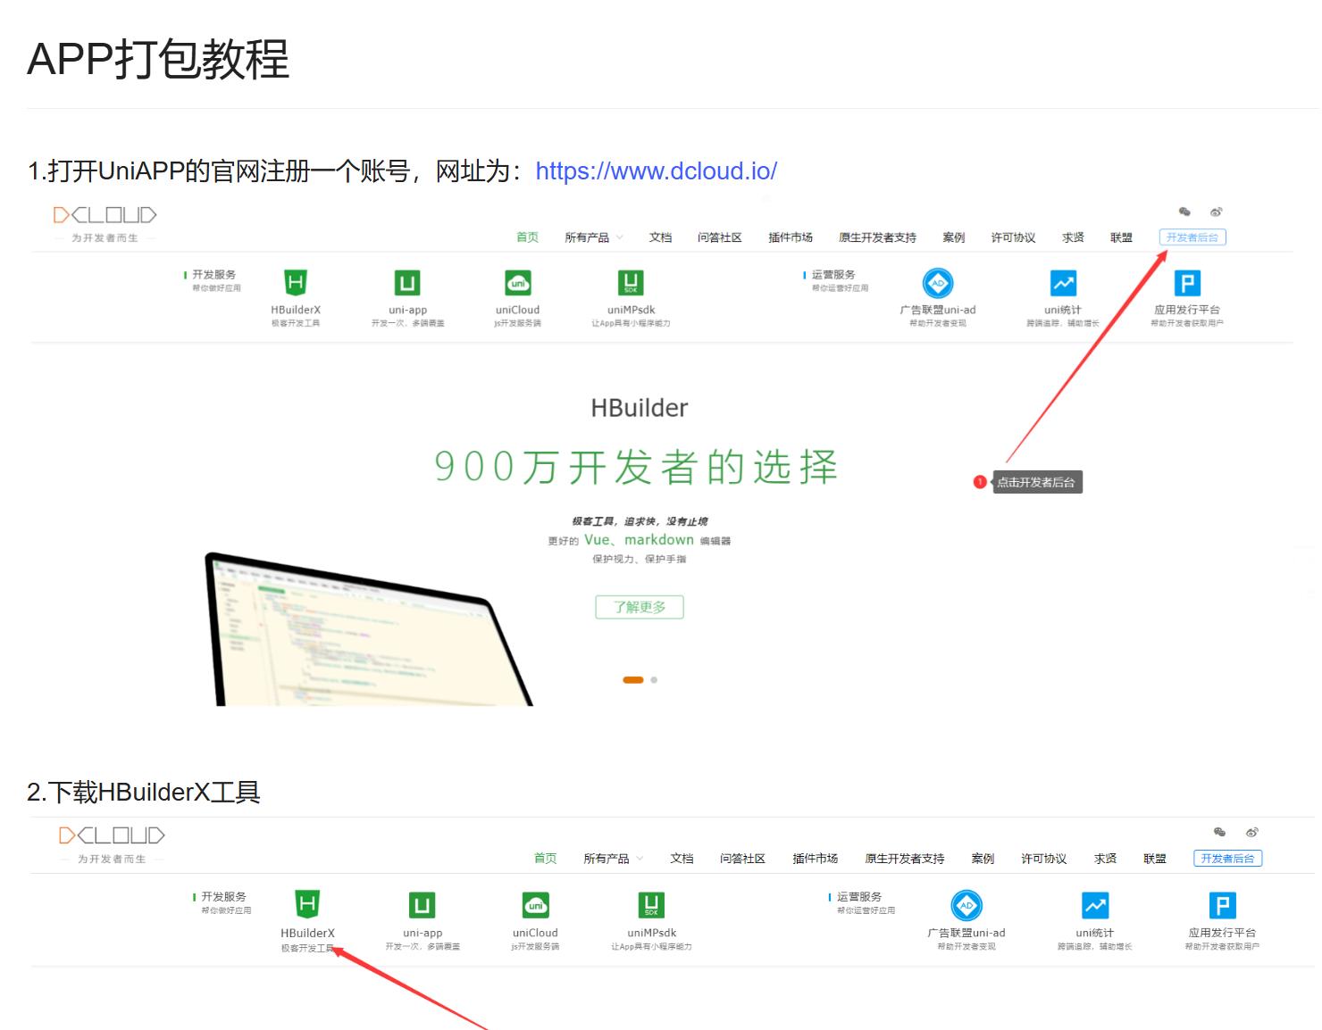Viewport: 1322px width, 1030px height.
Task: Click the 开发者后台 button in step 1 screenshot
Action: [x=1192, y=237]
